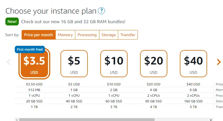Click the 160 GB SSD storage spec
The image size is (223, 121).
(193, 101)
